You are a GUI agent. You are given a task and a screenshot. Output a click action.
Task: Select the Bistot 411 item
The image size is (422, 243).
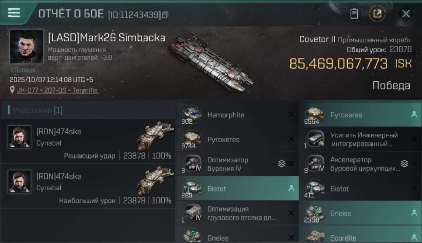click(x=361, y=189)
